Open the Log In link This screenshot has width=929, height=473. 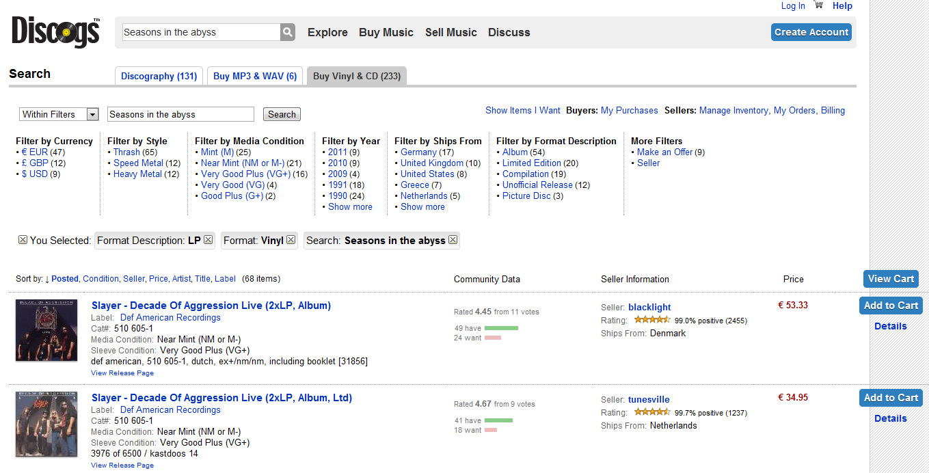(793, 5)
